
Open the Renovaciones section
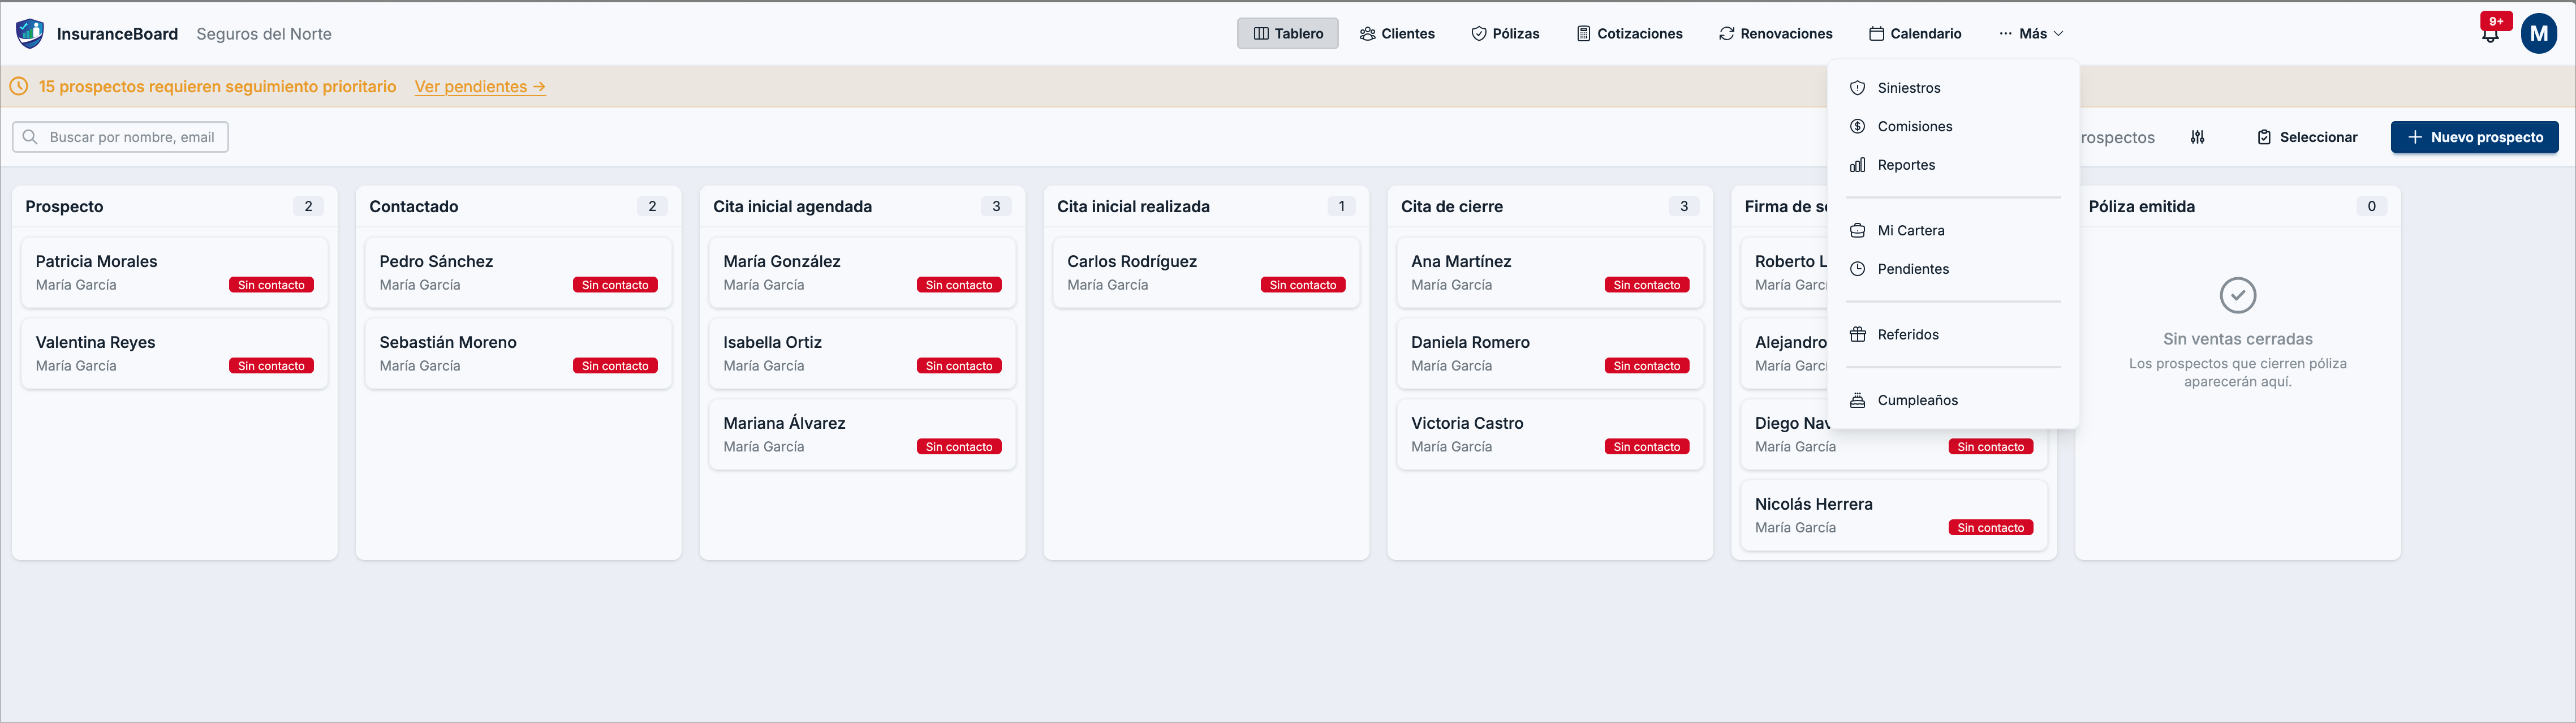[1775, 33]
